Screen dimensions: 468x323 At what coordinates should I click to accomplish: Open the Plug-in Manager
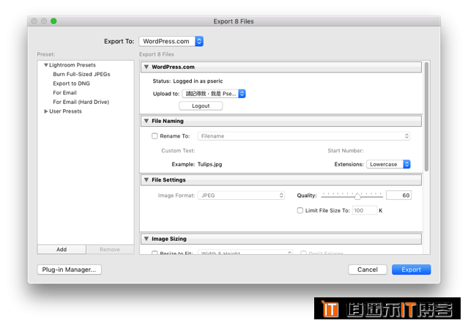tap(70, 270)
